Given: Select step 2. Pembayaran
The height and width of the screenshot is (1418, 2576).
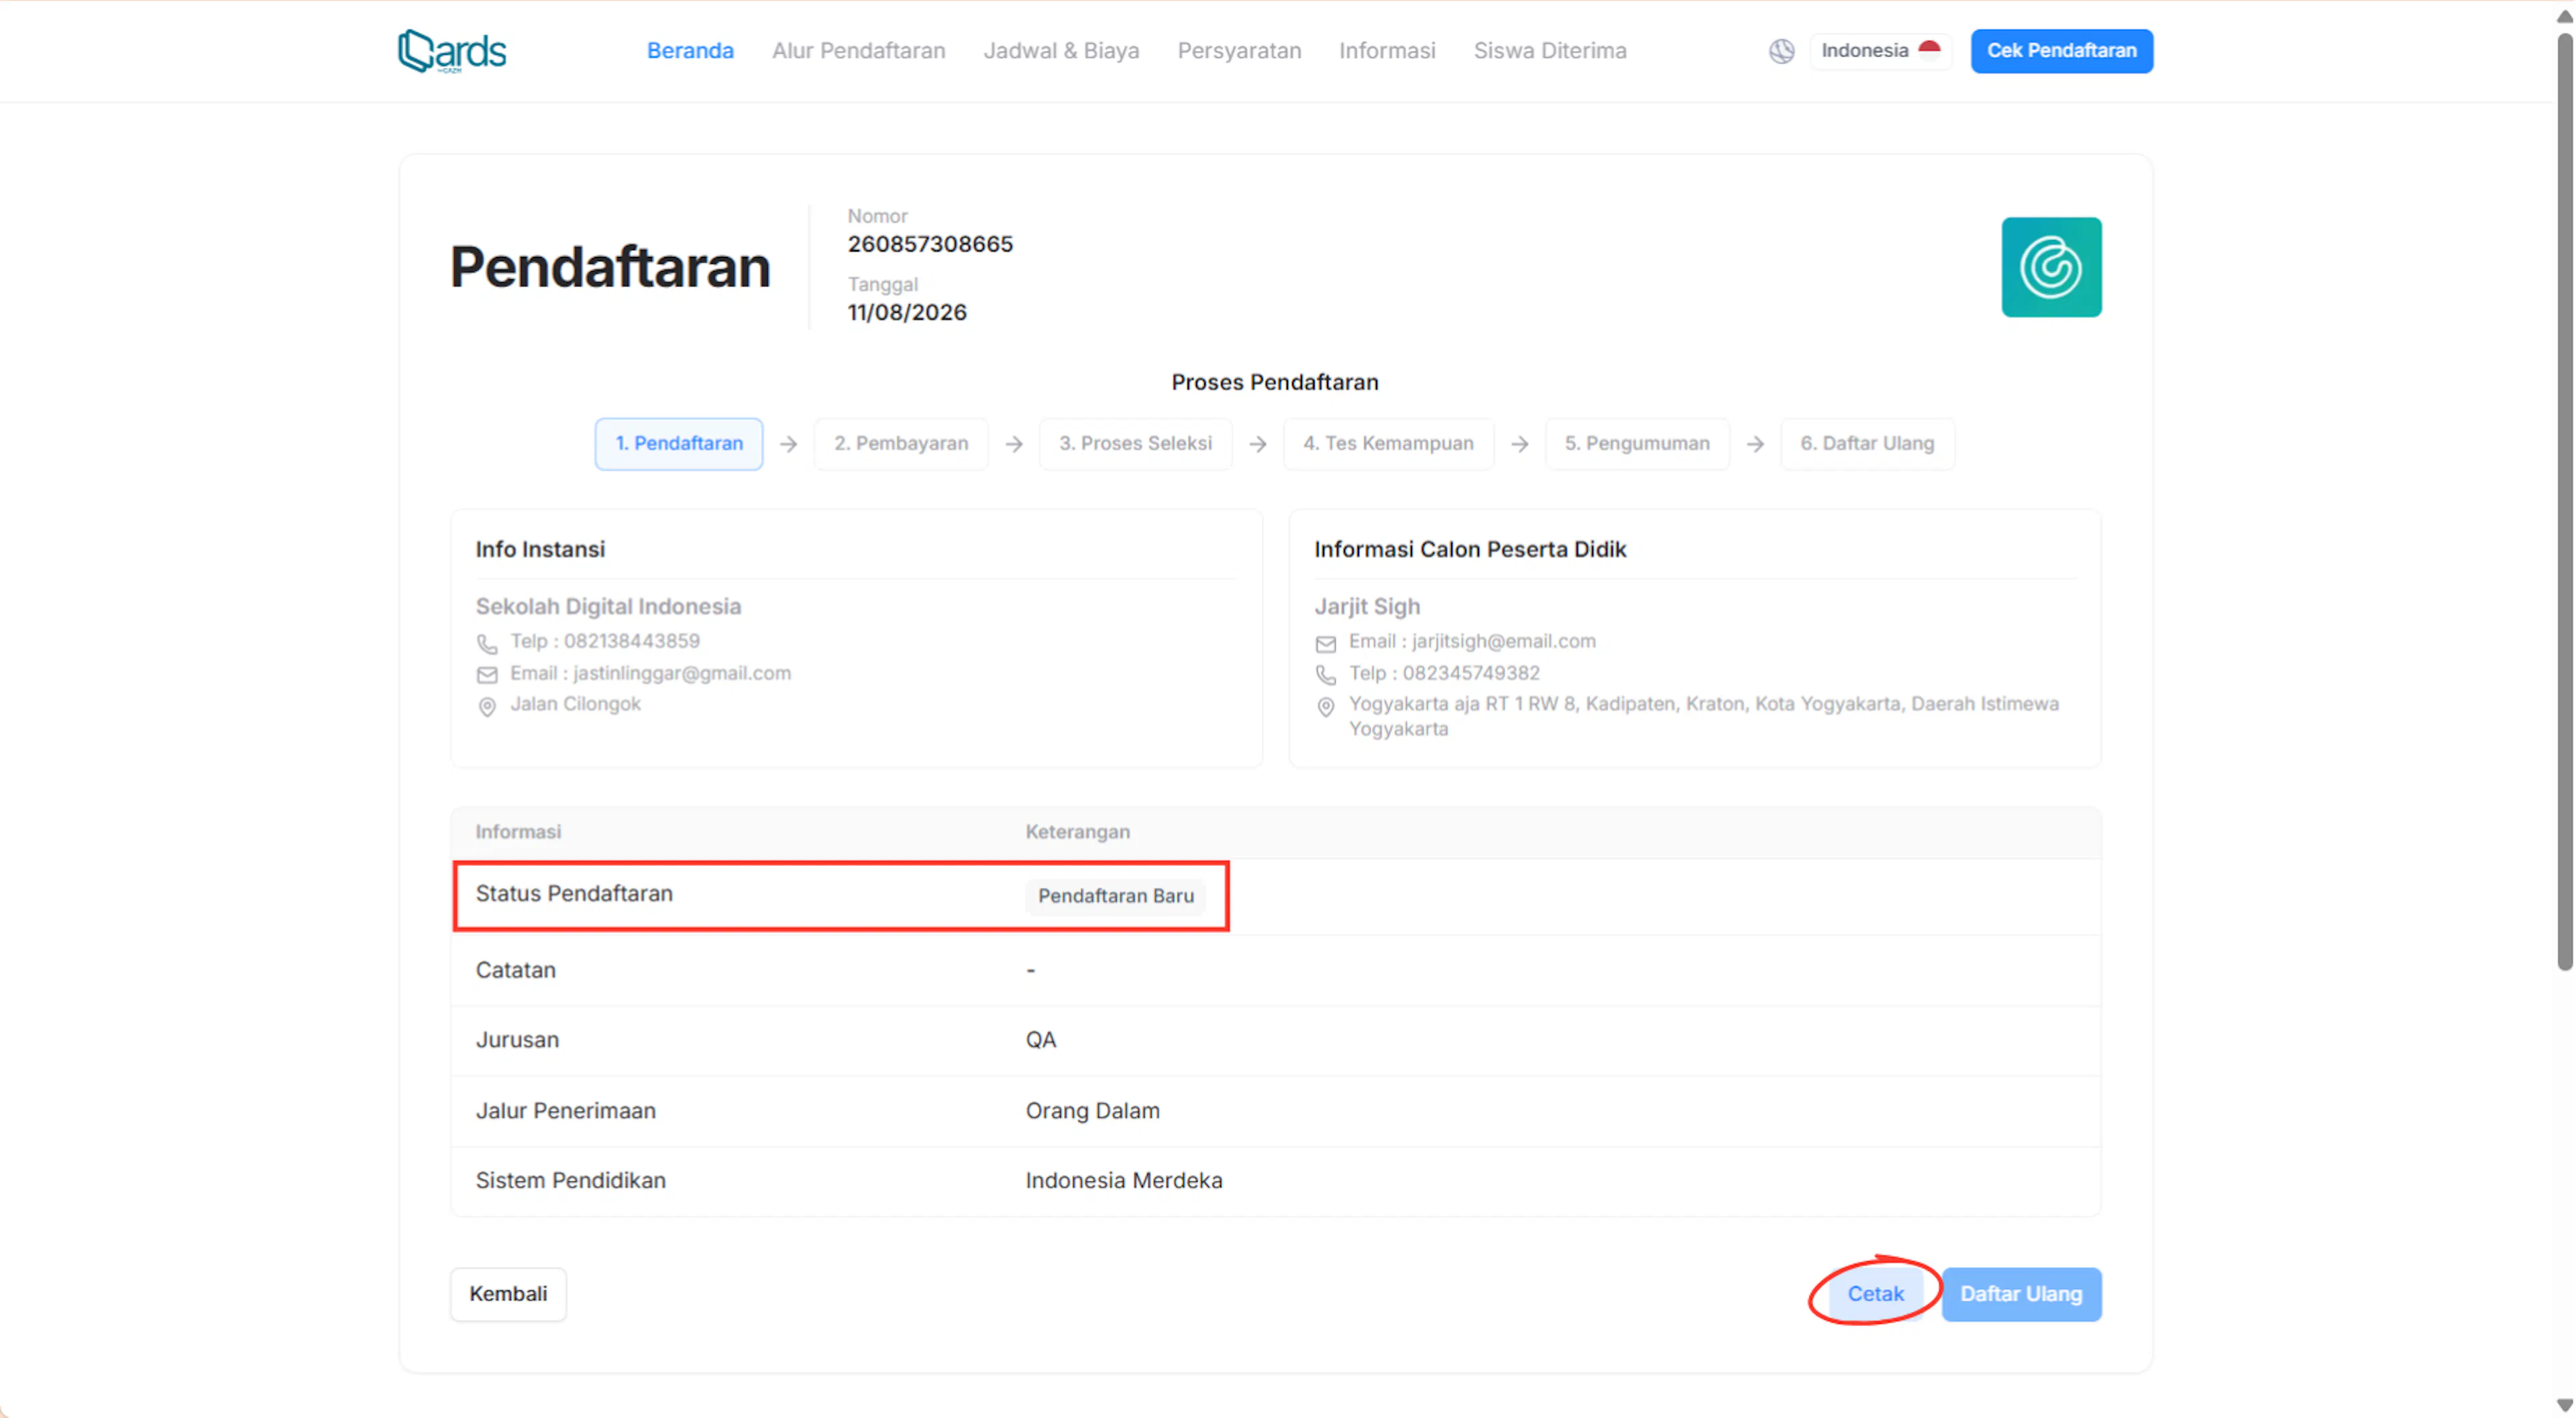Looking at the screenshot, I should point(901,444).
